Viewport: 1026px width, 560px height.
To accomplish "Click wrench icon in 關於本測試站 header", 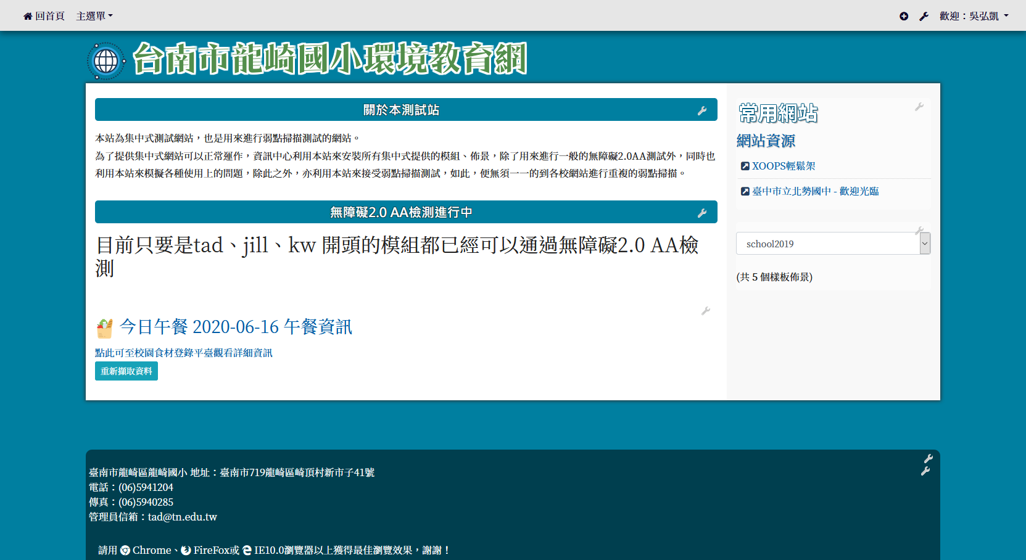I will click(702, 111).
